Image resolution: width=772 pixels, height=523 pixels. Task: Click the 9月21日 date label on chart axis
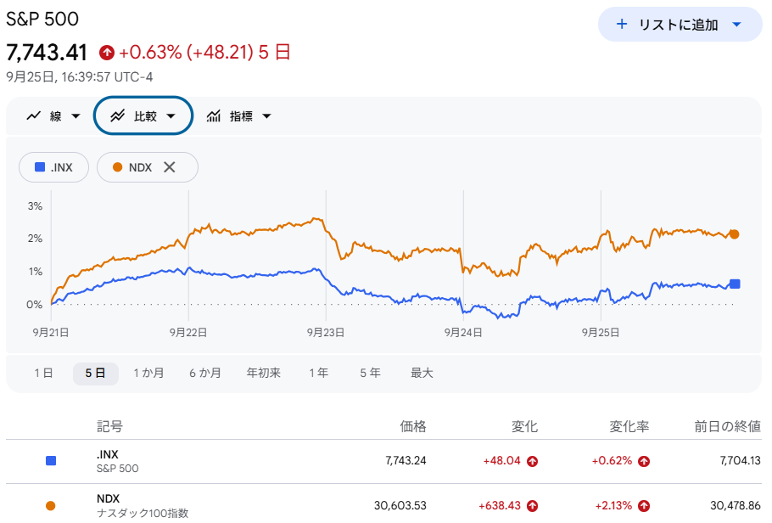(51, 333)
